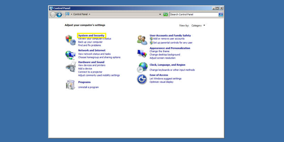The image size is (284, 142).
Task: Open the dropdown arrow after Control Panel breadcrumb
Action: pos(89,14)
